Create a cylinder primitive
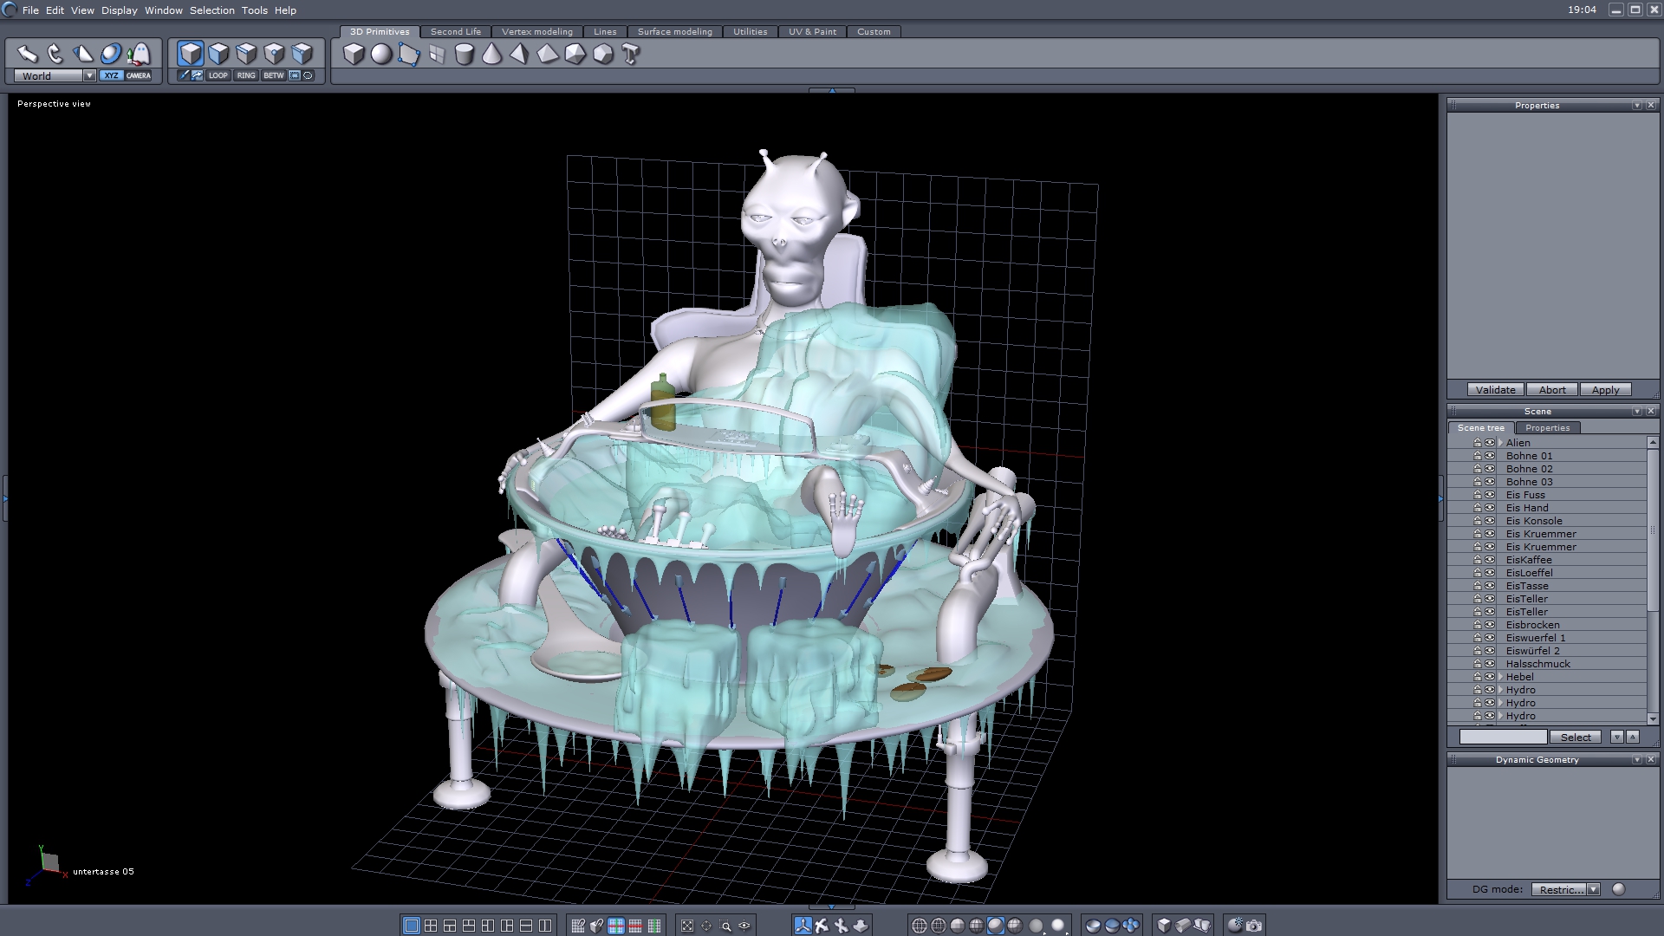The width and height of the screenshot is (1664, 936). pyautogui.click(x=465, y=55)
